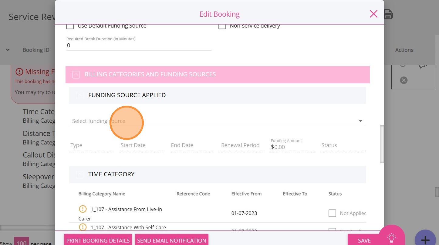Collapse the Funding Source Applied section
439x245 pixels.
tap(79, 95)
